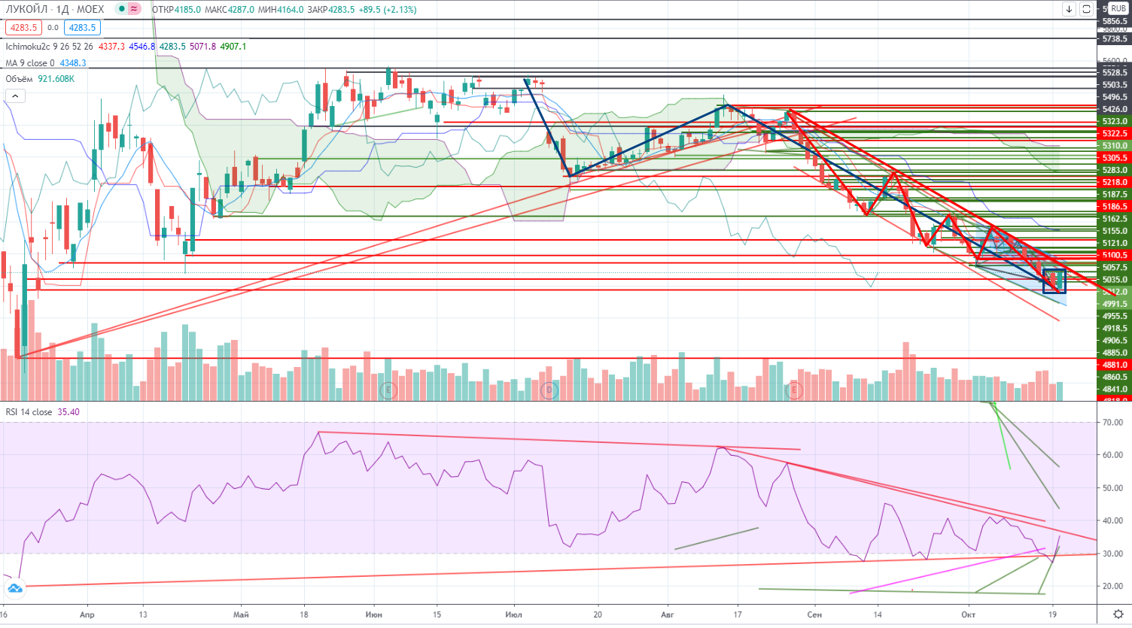
Task: Select the Объём volume indicator legend
Action: point(20,79)
